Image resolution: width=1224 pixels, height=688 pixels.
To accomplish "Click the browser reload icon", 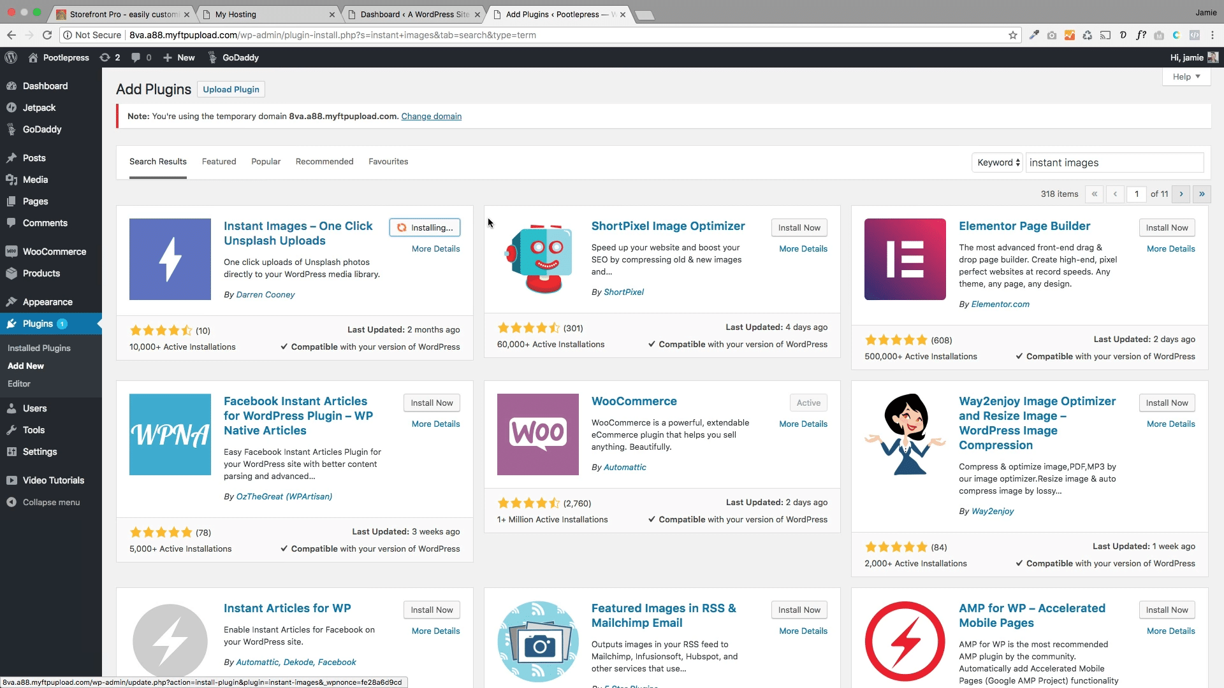I will click(x=47, y=35).
